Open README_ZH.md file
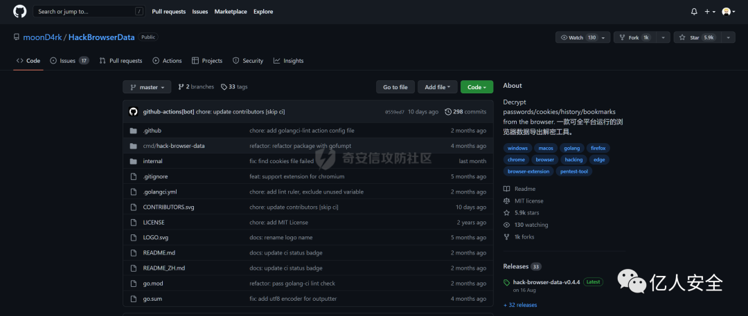 coord(164,268)
